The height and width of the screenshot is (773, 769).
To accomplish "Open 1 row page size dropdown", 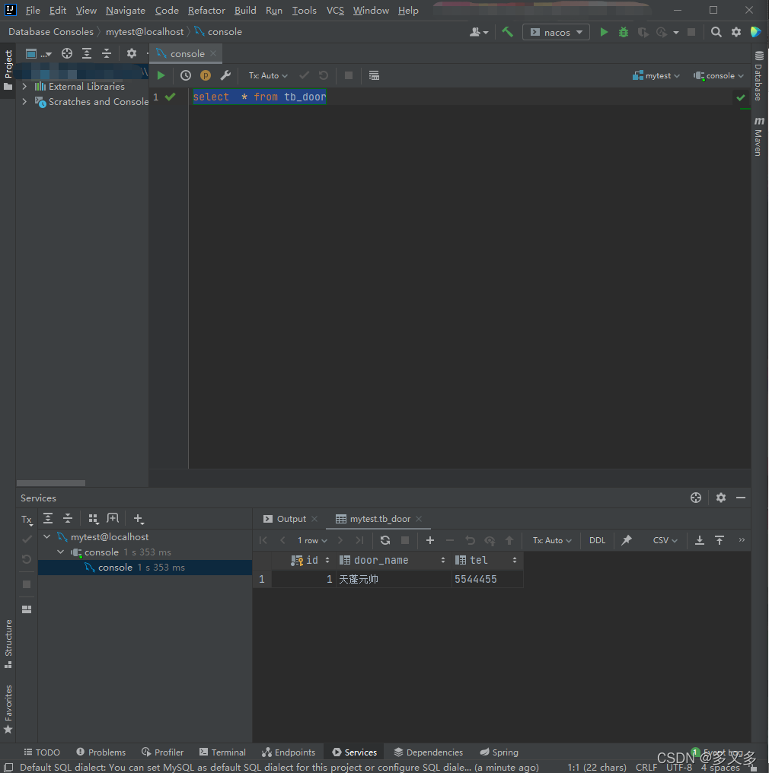I will click(312, 540).
